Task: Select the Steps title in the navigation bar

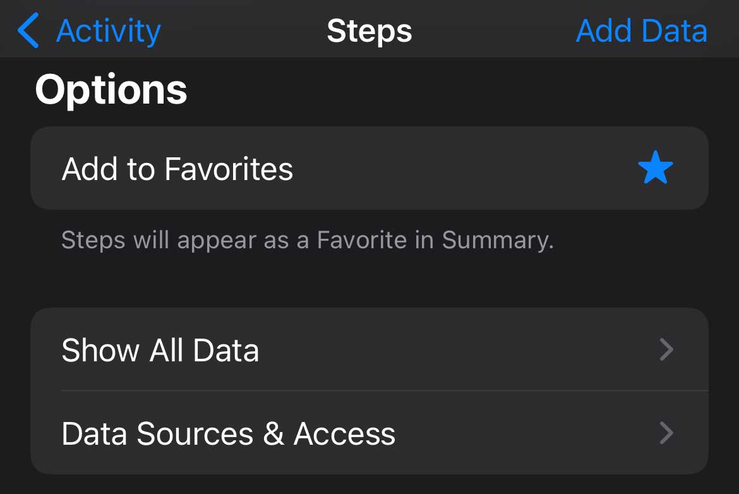Action: pos(369,30)
